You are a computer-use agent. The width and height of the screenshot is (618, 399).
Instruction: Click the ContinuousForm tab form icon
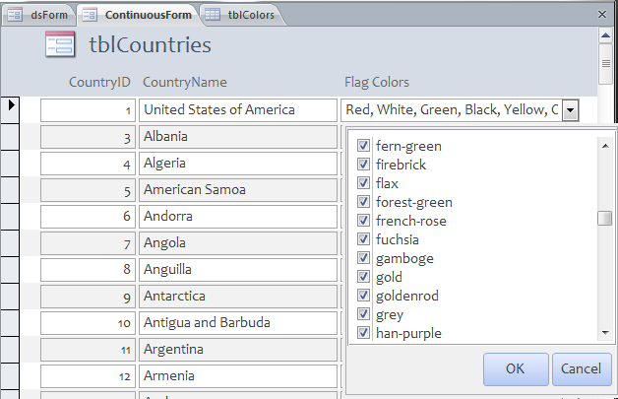tap(90, 15)
